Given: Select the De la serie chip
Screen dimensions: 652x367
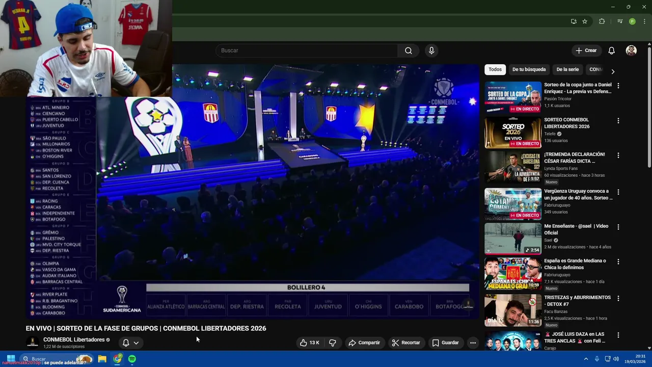Looking at the screenshot, I should tap(567, 69).
